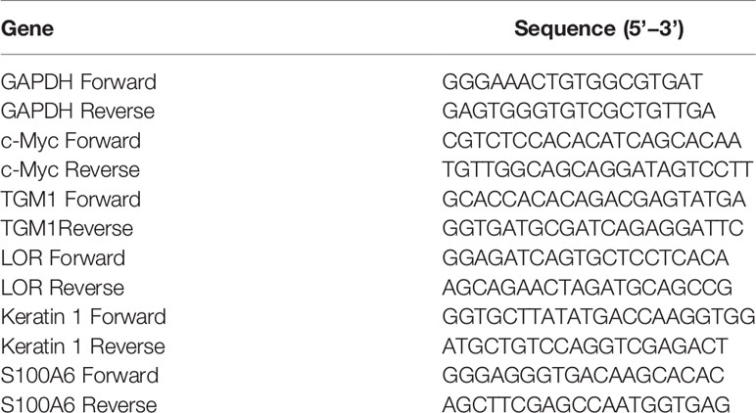Click sequence GCACCACACAGACGAGTATGA
The image size is (756, 413).
pos(594,200)
